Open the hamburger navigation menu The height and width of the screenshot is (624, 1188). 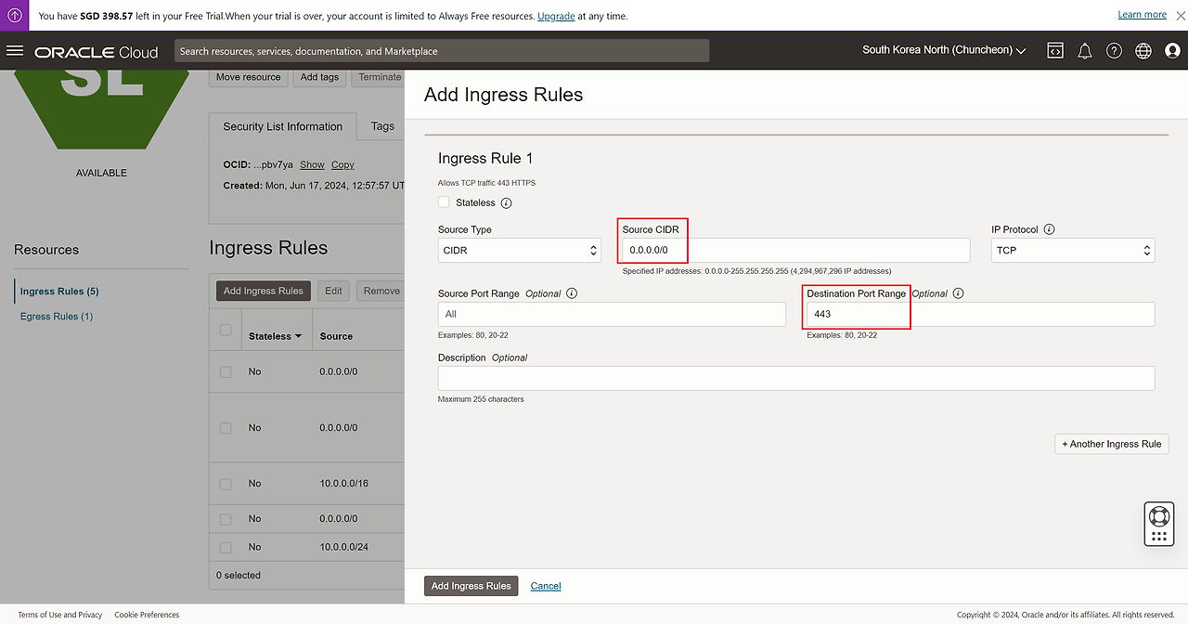tap(15, 51)
